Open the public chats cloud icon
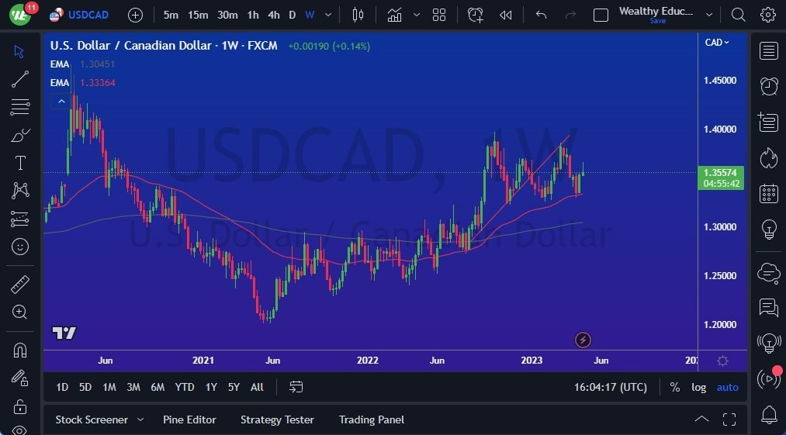Screen dimensions: 786x435 pyautogui.click(x=768, y=273)
